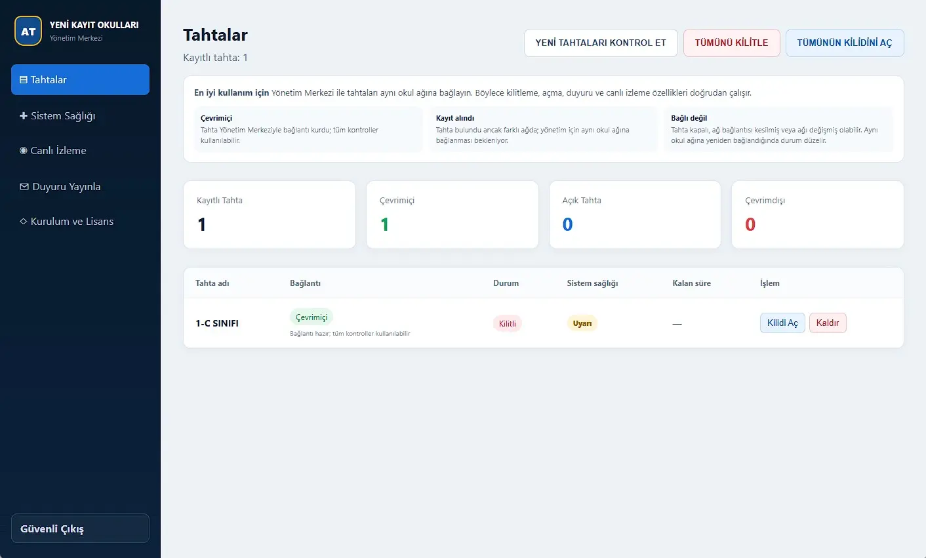The width and height of the screenshot is (926, 558).
Task: Click the 'Kayıtlı tahta: 1' subtitle
Action: click(x=215, y=58)
